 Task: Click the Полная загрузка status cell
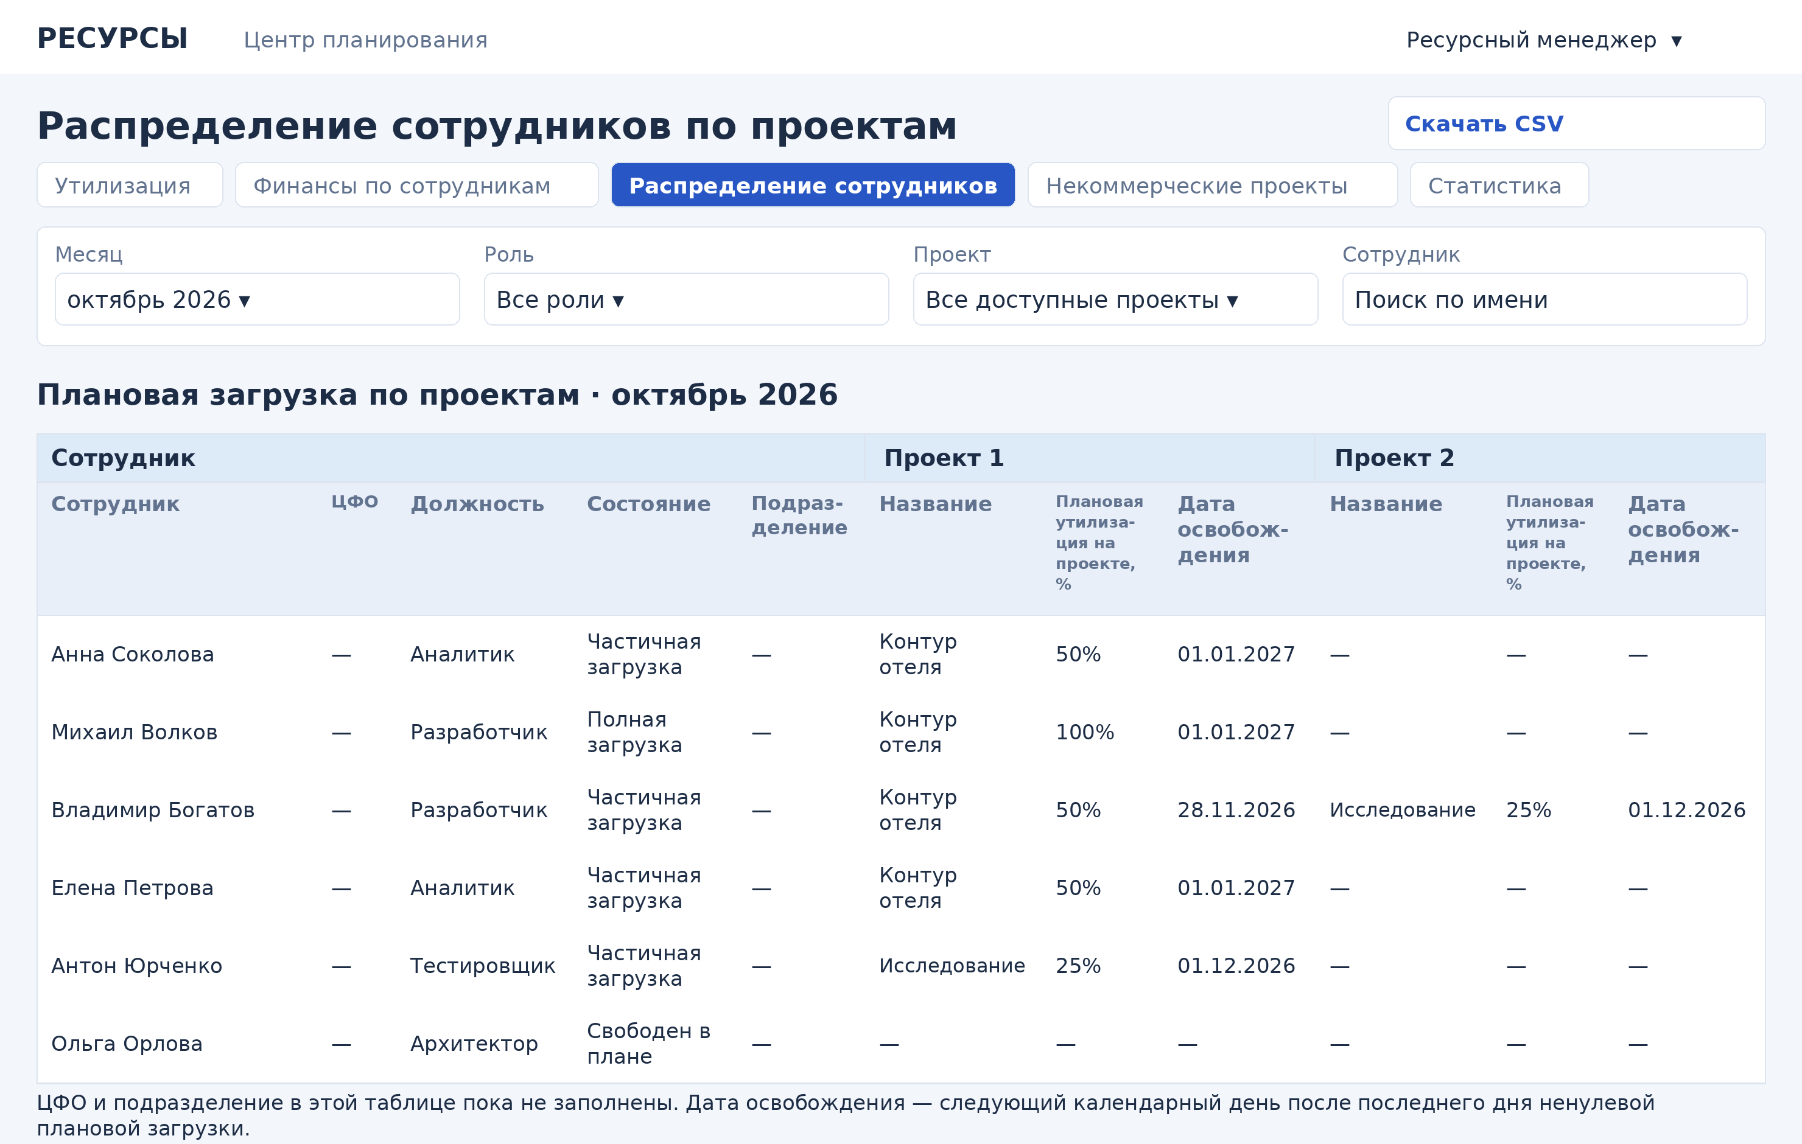point(634,733)
